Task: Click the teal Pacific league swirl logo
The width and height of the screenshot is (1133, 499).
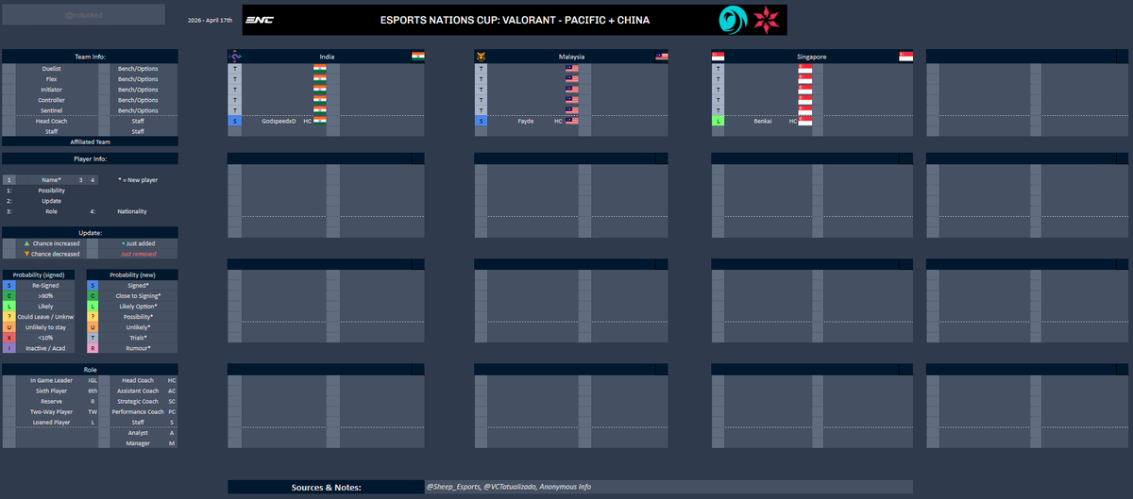Action: [x=733, y=20]
